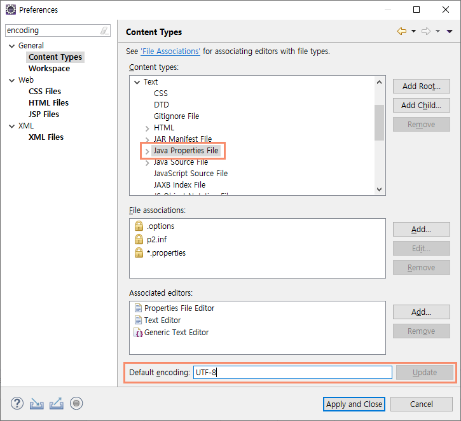Click the lock icon beside *.properties
461x421 pixels.
[139, 252]
